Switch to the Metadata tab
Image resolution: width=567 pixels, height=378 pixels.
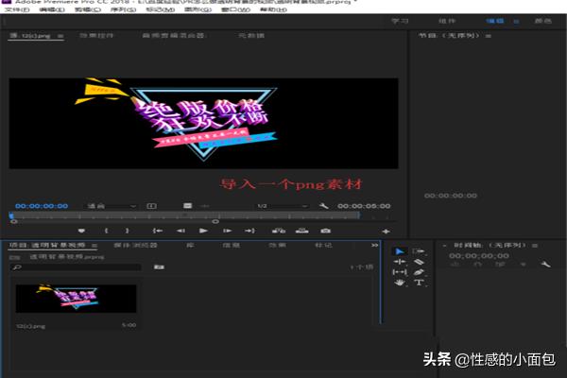point(251,36)
